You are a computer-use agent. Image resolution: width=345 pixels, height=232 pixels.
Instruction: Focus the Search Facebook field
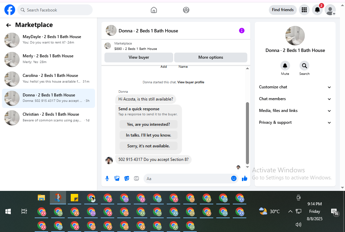pos(55,10)
